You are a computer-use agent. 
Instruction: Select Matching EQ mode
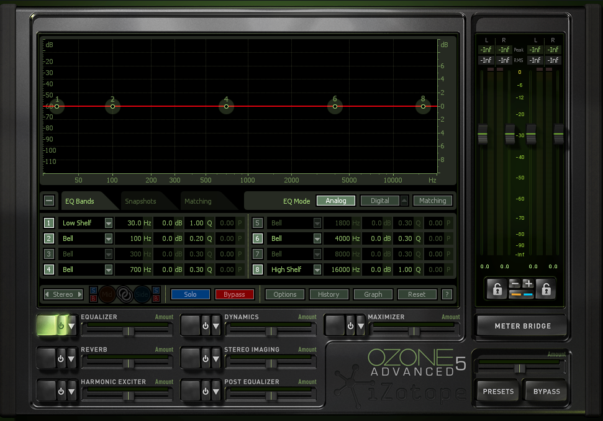433,201
